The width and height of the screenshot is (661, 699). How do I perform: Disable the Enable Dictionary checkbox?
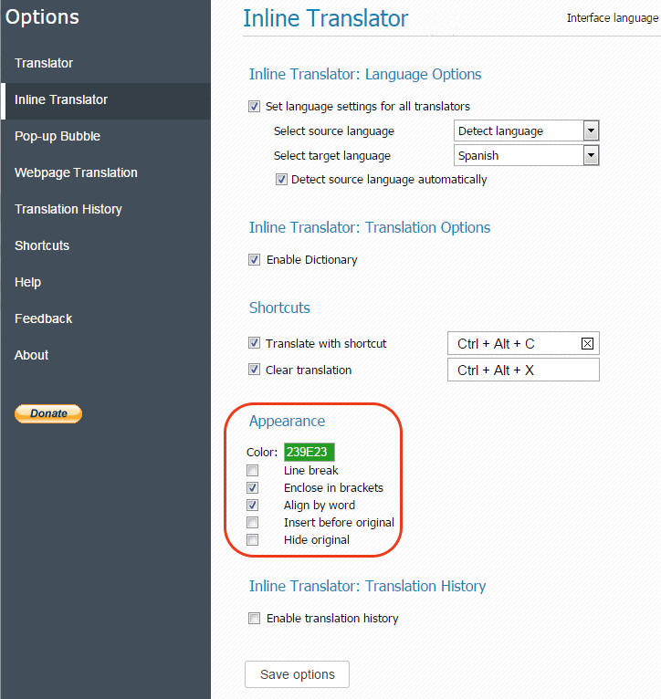coord(254,260)
